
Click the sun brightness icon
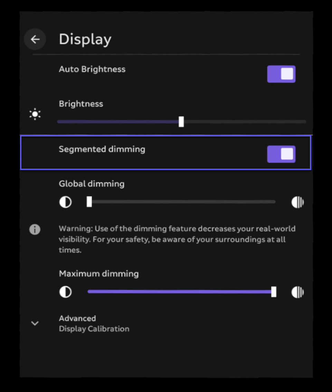(x=35, y=114)
